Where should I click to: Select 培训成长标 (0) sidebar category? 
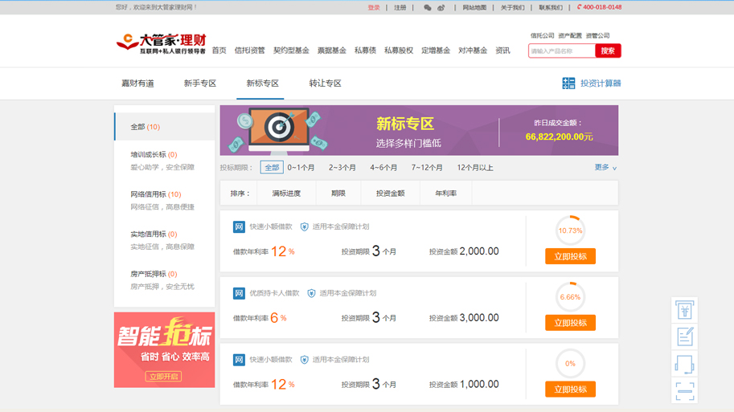(x=154, y=154)
